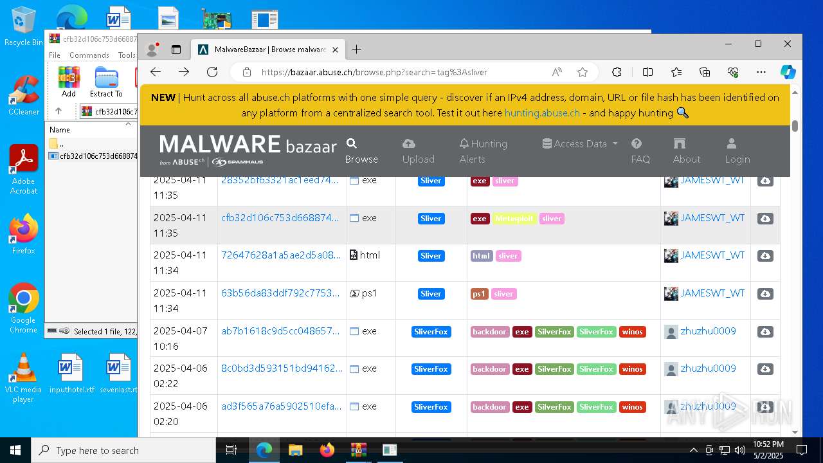Image resolution: width=823 pixels, height=463 pixels.
Task: Click the page vertical scrollbar
Action: click(x=795, y=126)
